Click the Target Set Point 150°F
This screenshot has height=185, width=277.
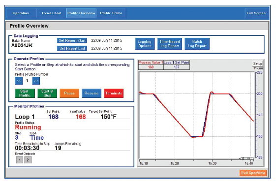coord(108,117)
